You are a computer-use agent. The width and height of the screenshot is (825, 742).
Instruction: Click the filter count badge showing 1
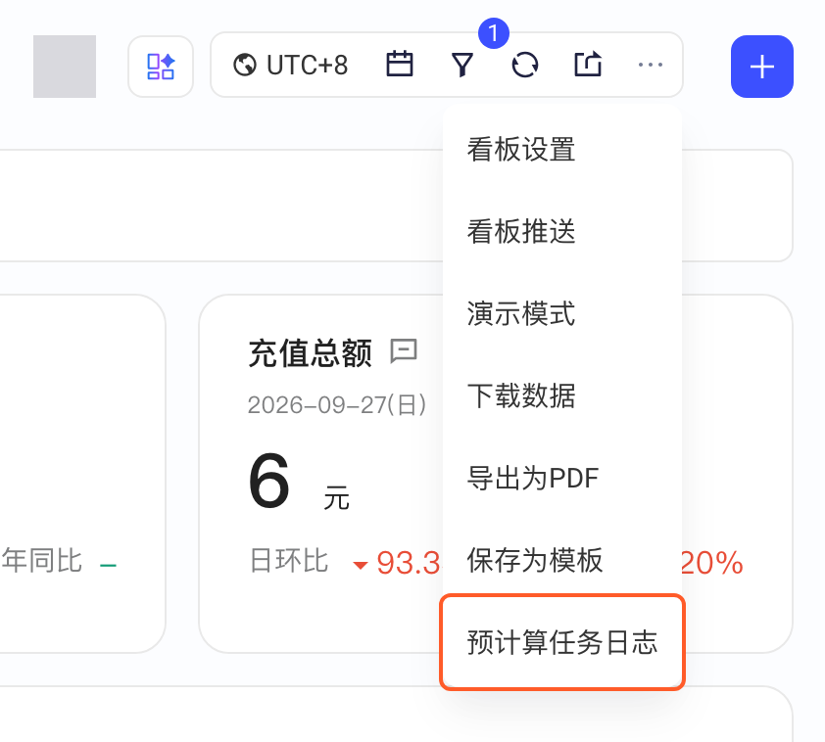pyautogui.click(x=494, y=33)
